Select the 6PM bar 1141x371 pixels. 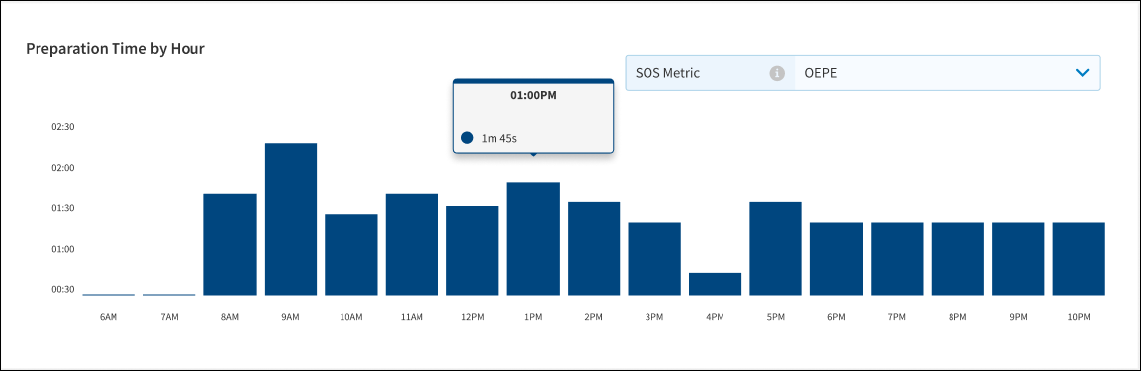836,259
